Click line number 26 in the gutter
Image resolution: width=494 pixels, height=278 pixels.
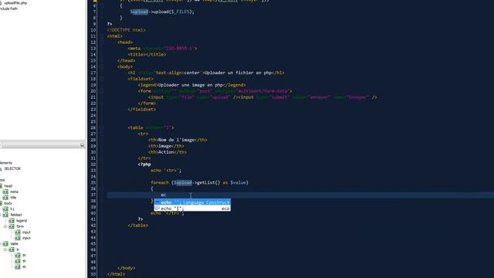[x=93, y=127]
